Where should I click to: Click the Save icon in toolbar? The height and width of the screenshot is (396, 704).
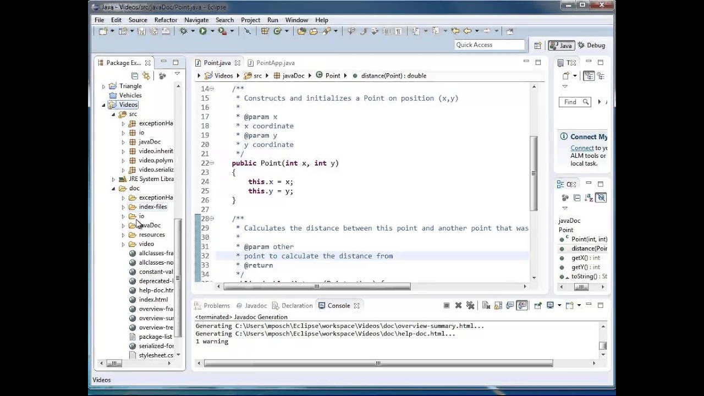[141, 31]
